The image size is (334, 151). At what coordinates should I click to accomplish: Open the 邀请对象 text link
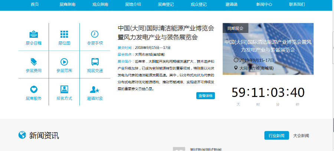pyautogui.click(x=95, y=98)
